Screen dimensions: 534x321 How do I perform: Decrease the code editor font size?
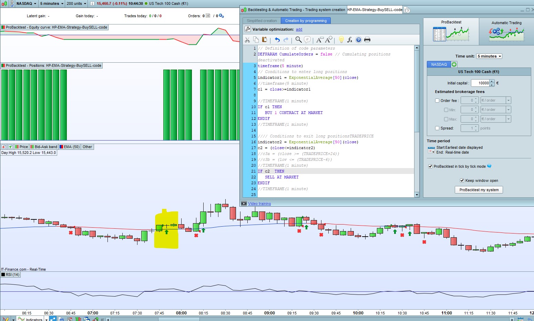tap(320, 40)
